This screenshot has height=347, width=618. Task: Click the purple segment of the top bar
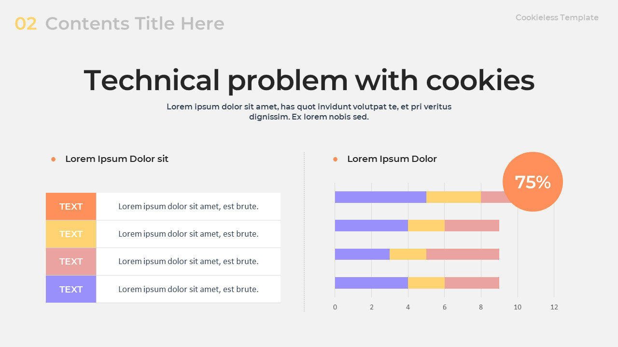click(380, 197)
